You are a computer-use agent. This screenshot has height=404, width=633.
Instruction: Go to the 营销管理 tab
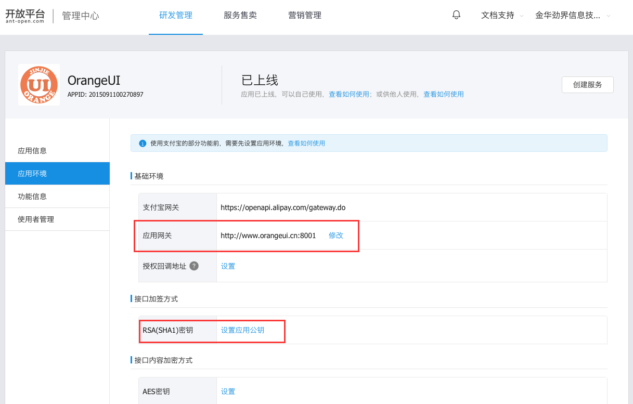tap(304, 16)
